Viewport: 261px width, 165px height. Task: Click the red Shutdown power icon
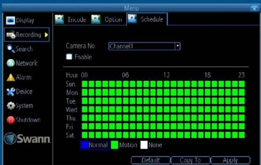click(x=11, y=120)
